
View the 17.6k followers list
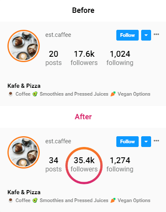(84, 58)
